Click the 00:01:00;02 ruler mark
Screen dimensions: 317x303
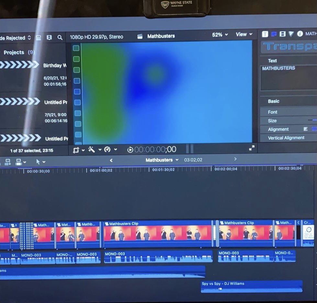101,171
